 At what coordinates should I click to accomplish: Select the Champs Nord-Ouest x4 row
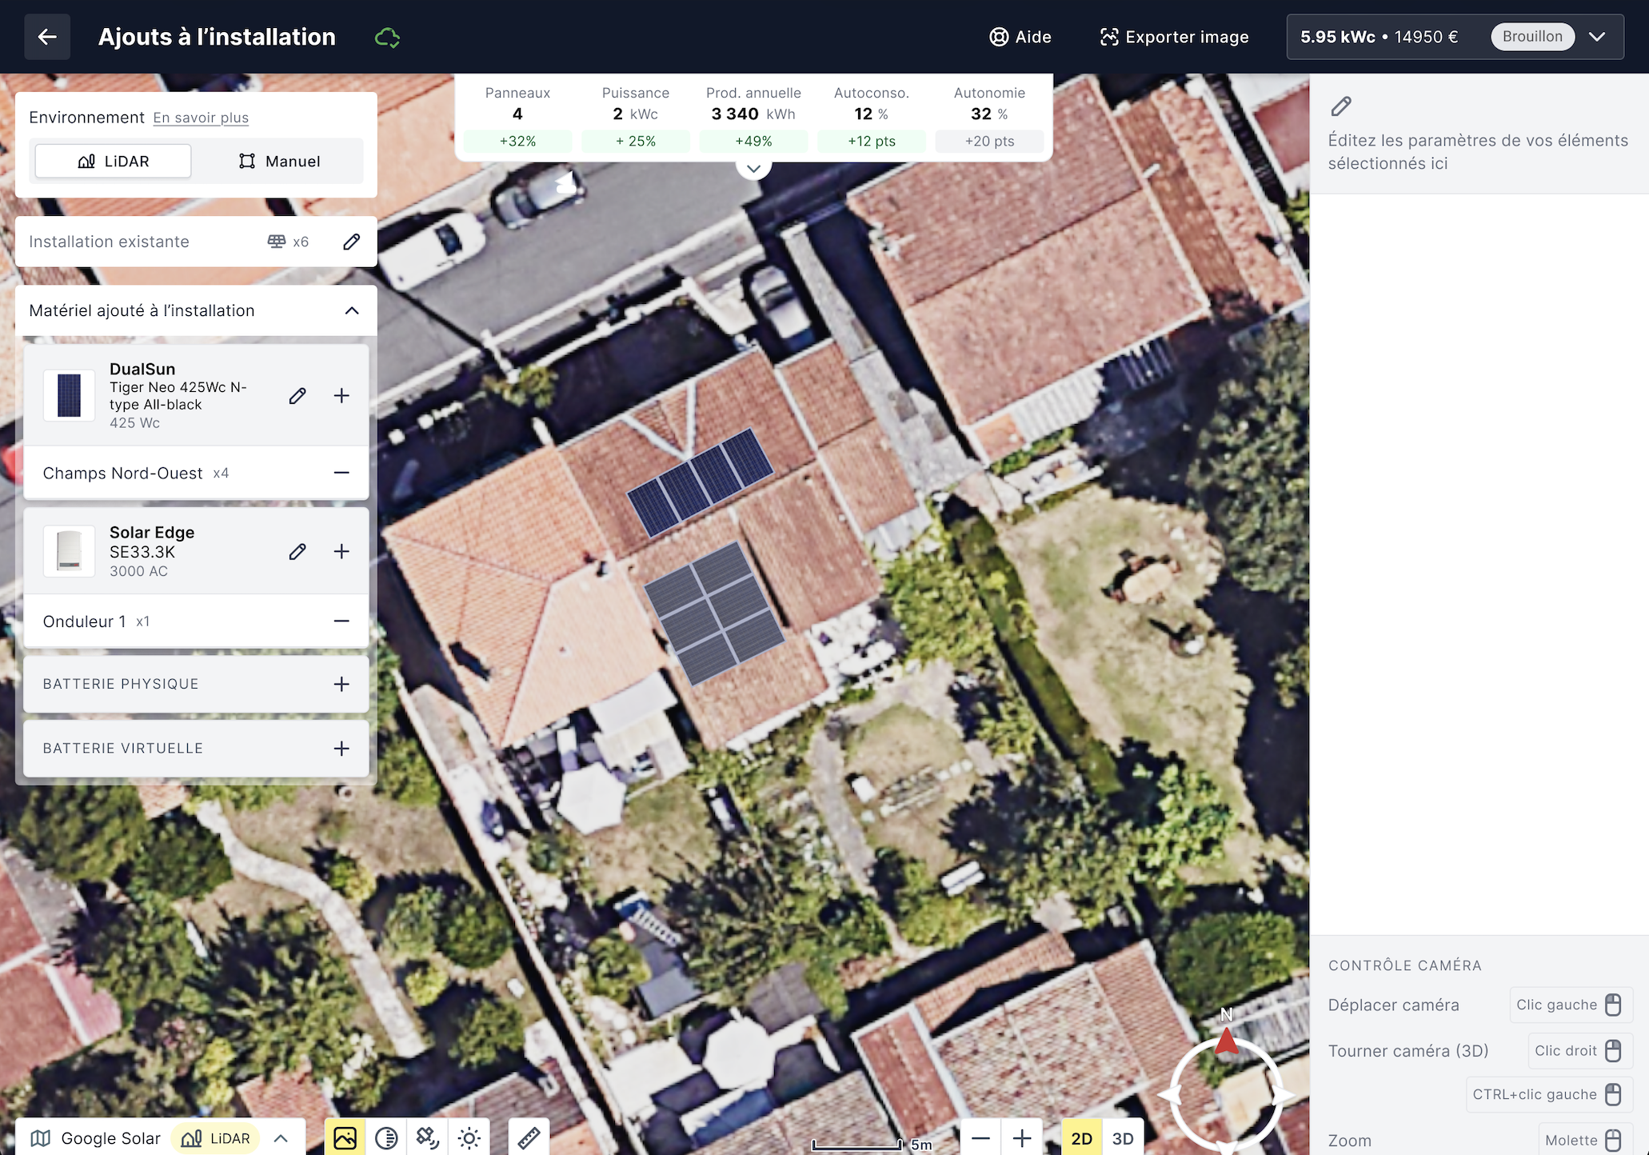196,473
